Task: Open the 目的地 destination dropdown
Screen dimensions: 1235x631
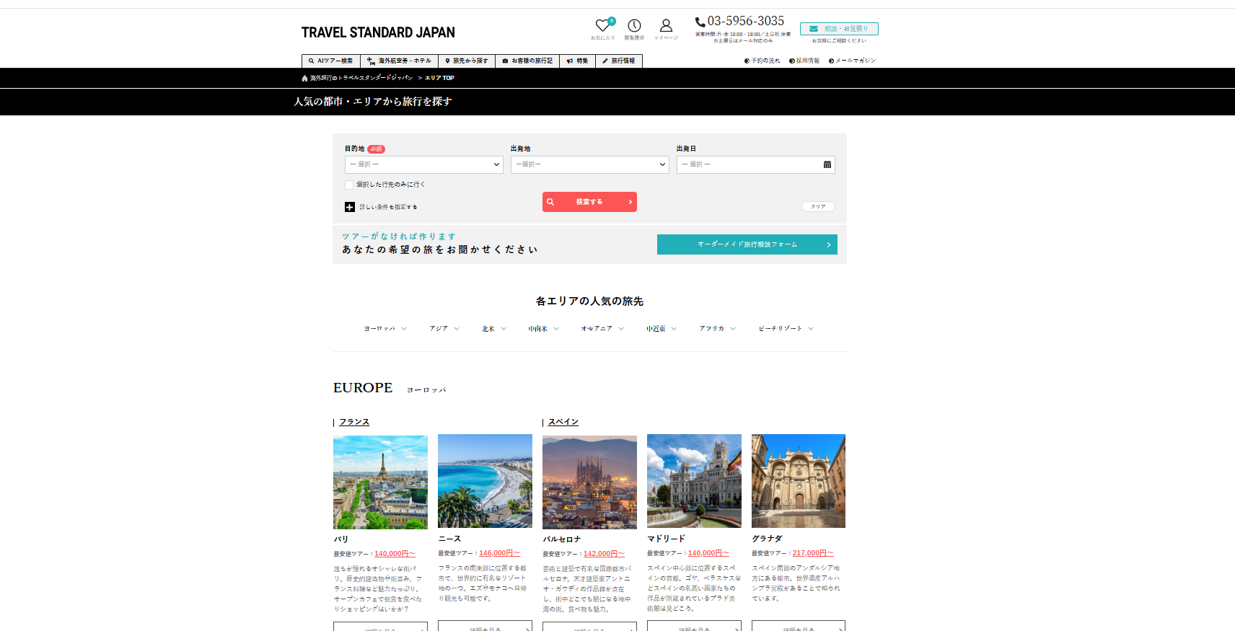Action: point(423,164)
